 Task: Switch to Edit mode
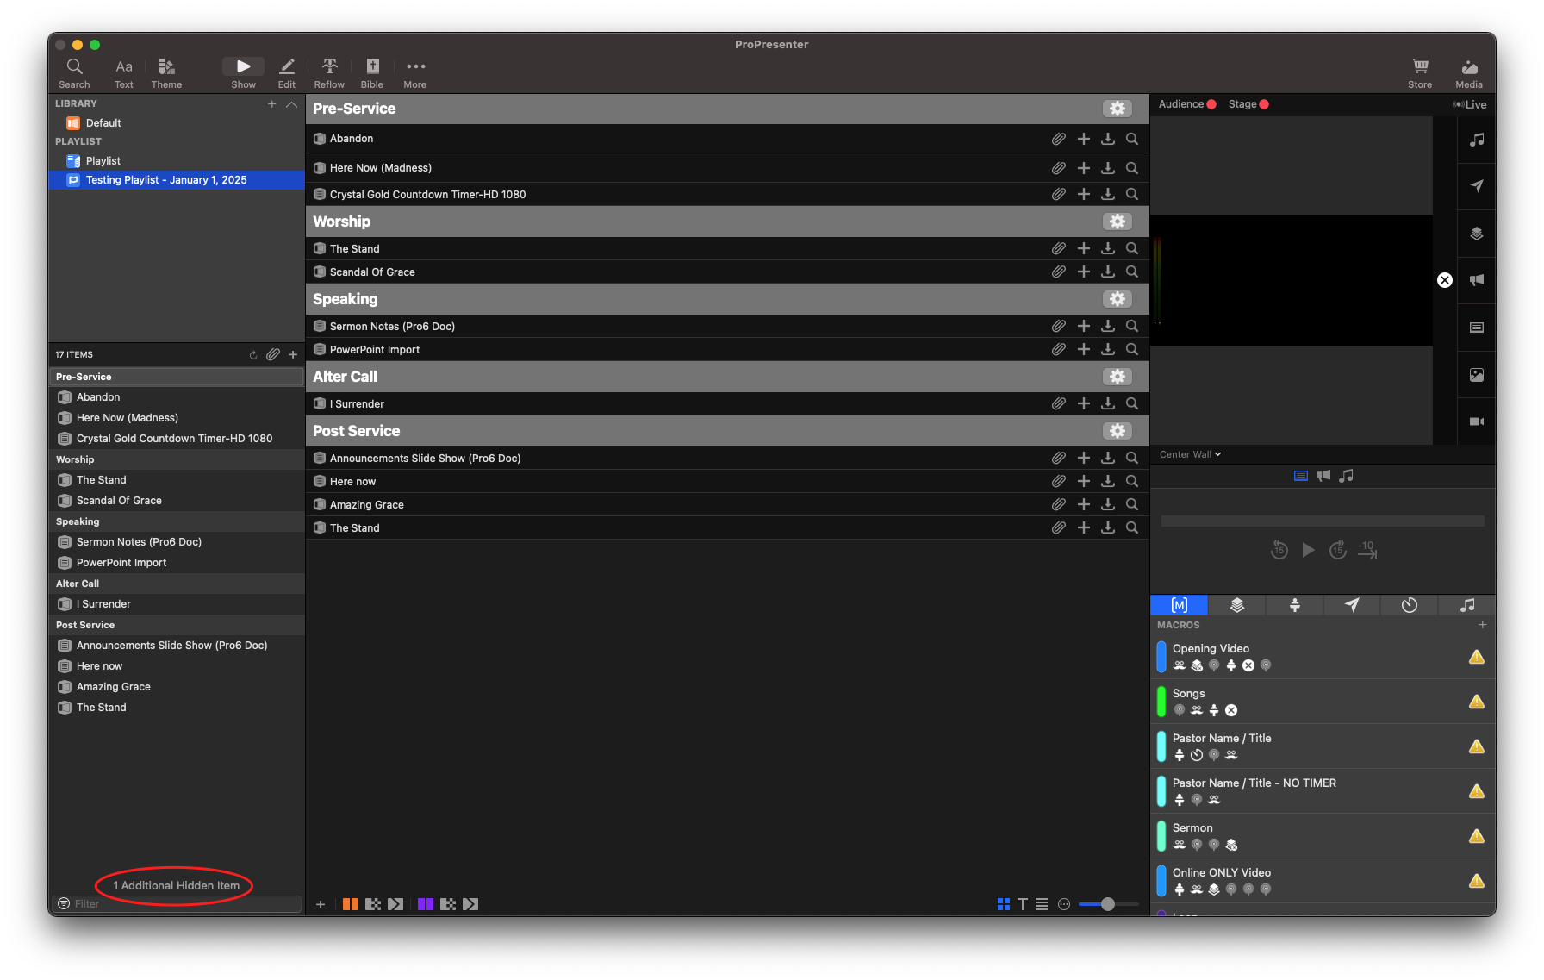coord(287,73)
